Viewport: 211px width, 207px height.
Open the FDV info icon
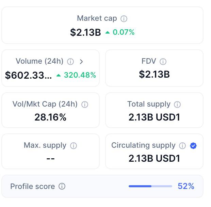point(163,62)
